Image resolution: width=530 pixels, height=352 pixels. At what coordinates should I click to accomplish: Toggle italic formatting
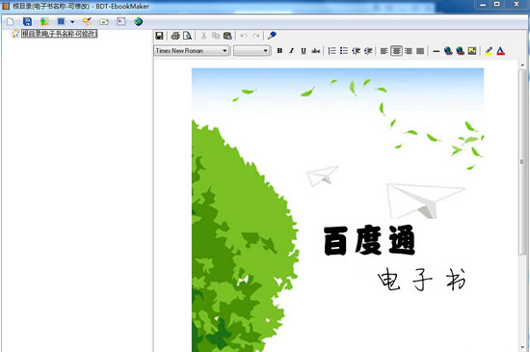click(291, 51)
